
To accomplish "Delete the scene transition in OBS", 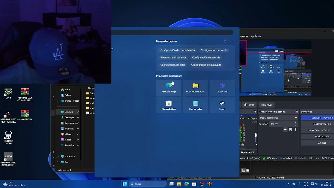I will (290, 130).
